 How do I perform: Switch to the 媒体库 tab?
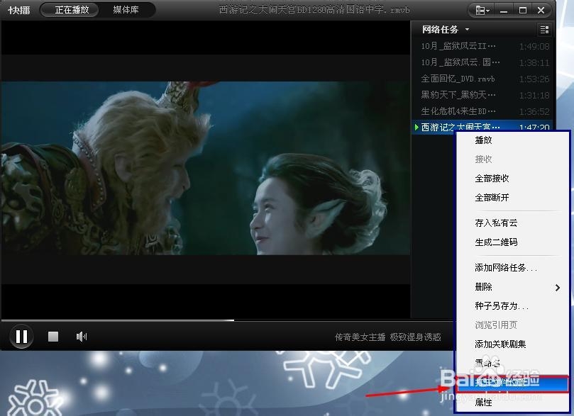(126, 10)
